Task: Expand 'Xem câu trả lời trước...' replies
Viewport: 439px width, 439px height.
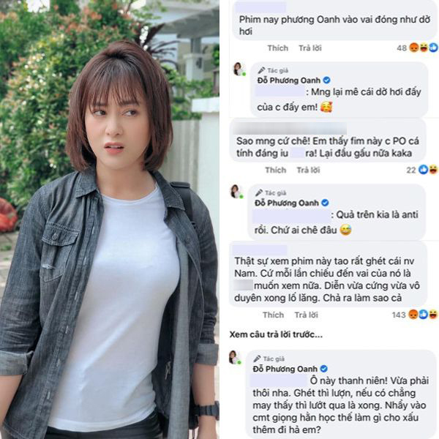Action: 276,334
